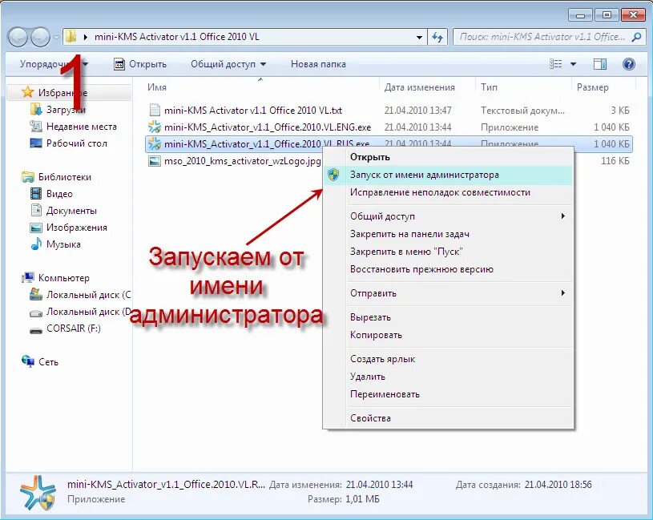Open the Общий доступ toolbar dropdown
This screenshot has width=653, height=520.
pyautogui.click(x=228, y=64)
